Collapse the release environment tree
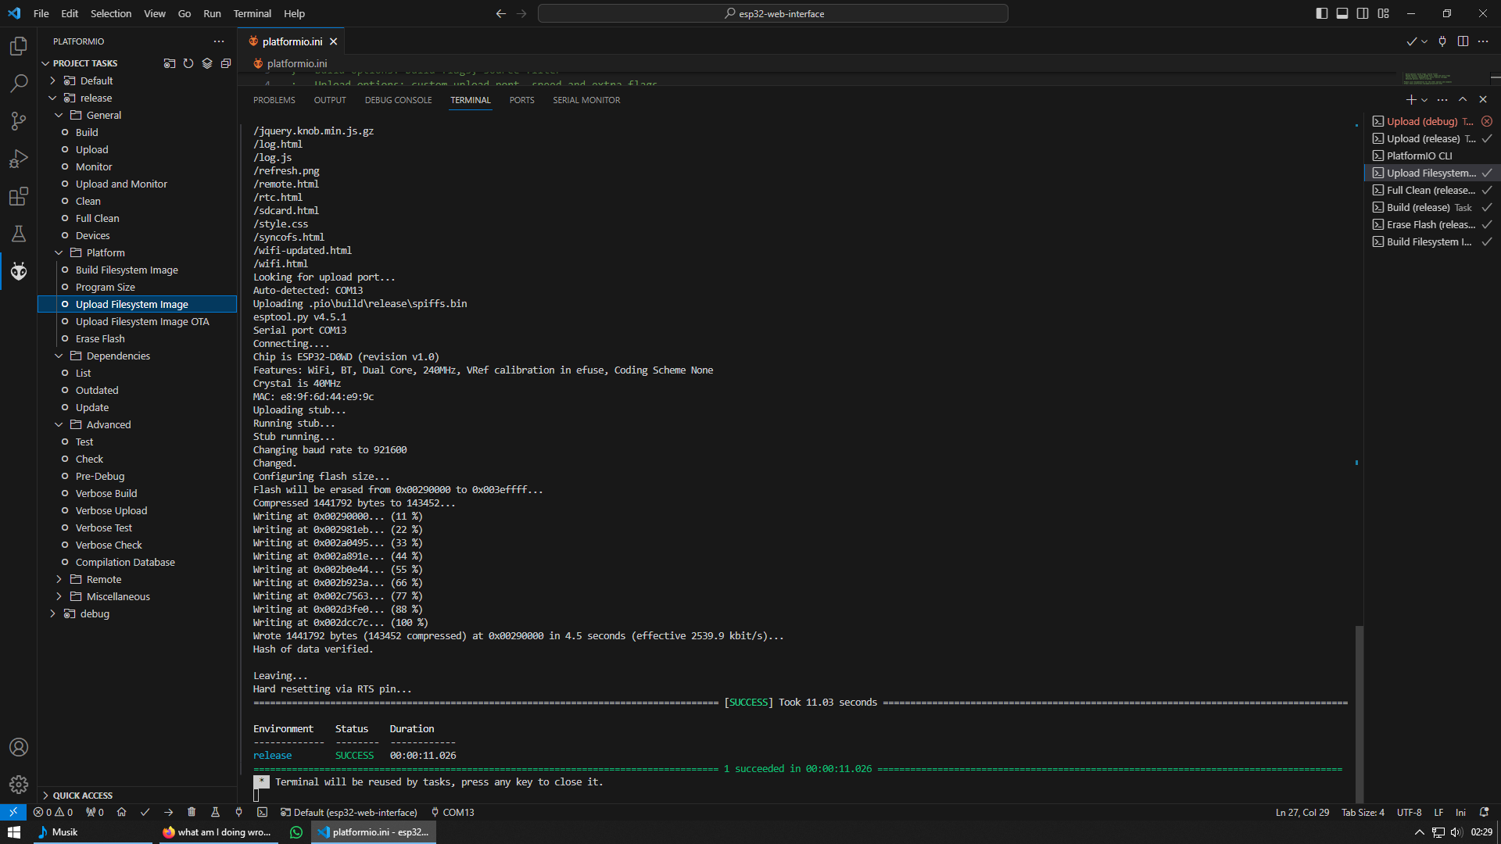 tap(52, 98)
